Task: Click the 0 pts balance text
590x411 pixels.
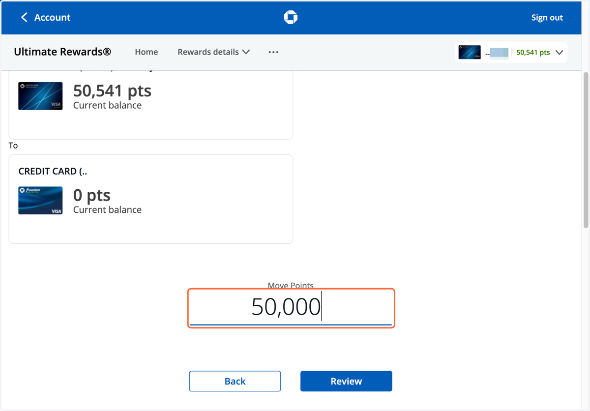Action: coord(92,195)
